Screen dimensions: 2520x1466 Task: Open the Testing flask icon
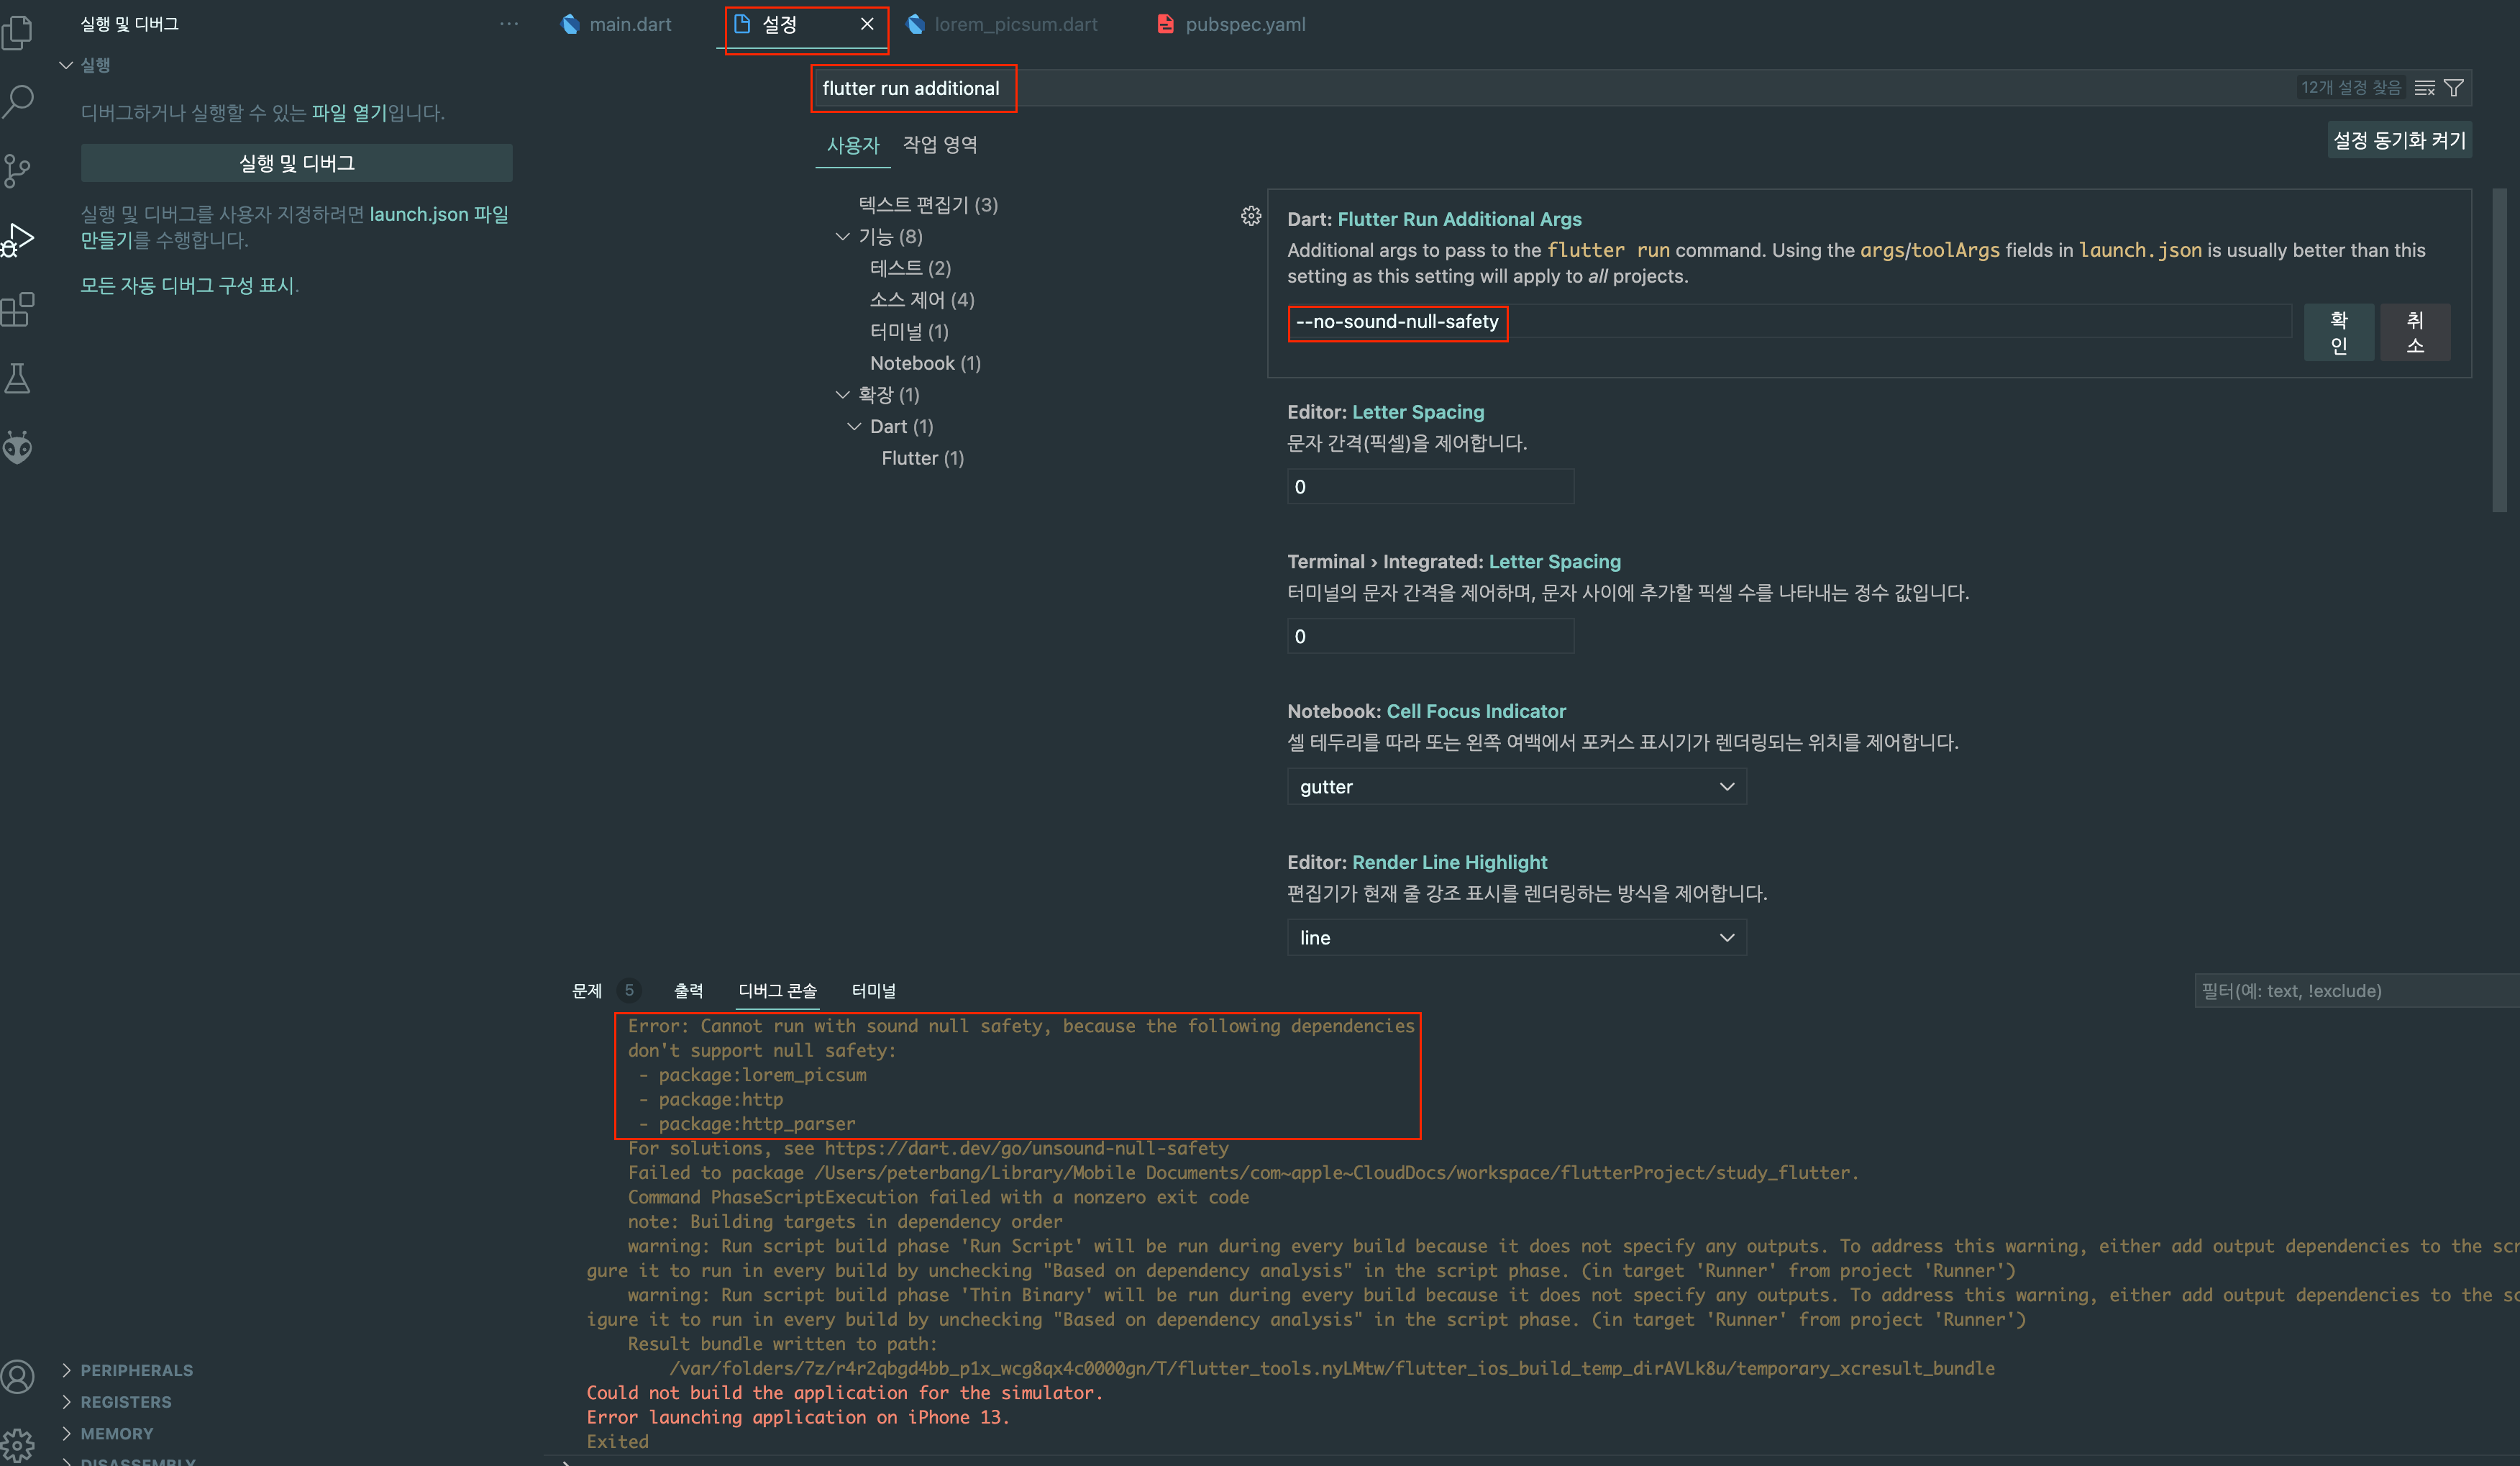(x=18, y=378)
